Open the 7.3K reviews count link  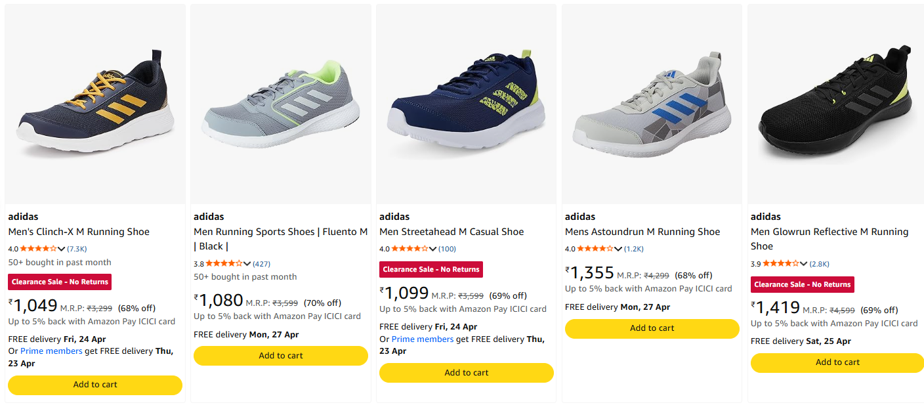77,249
